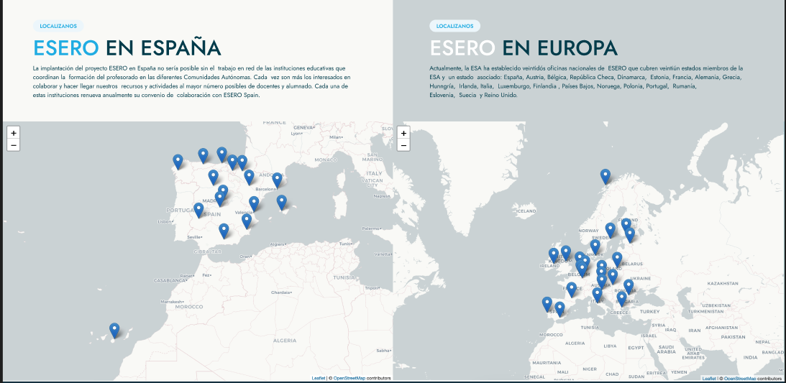Viewport: 786px width, 383px height.
Task: Open OpenStreetMap link under the Europe map
Action: (x=740, y=378)
